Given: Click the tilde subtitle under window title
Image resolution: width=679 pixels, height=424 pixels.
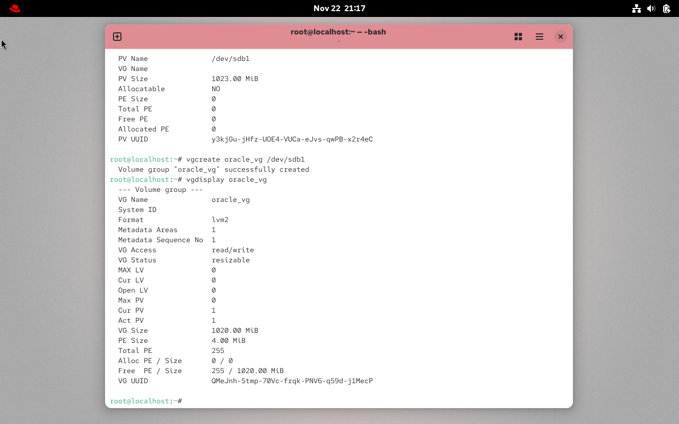Looking at the screenshot, I should [338, 40].
